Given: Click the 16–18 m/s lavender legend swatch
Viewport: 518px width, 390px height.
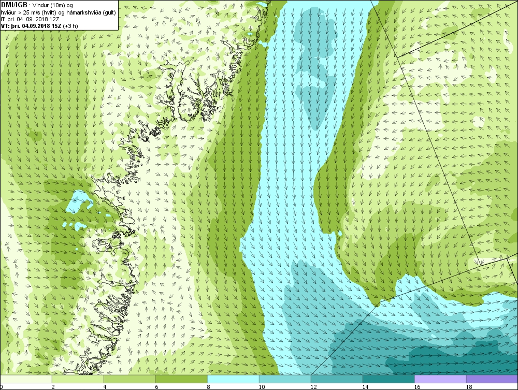Looking at the screenshot, I should click(x=440, y=379).
